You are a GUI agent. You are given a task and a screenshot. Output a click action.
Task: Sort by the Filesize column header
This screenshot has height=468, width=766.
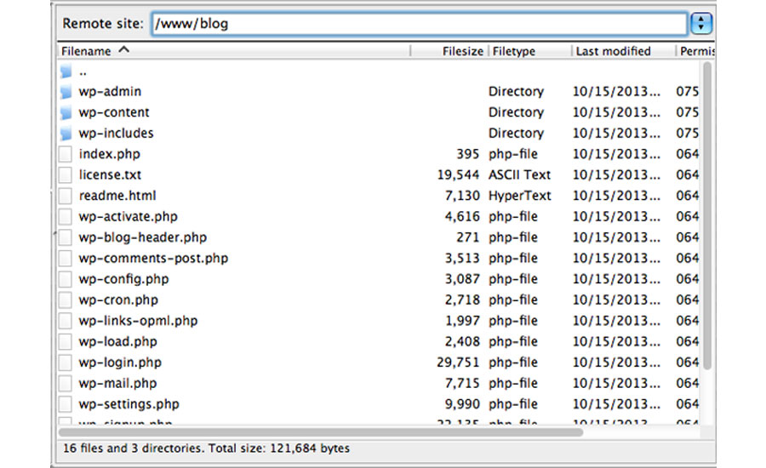click(x=449, y=51)
